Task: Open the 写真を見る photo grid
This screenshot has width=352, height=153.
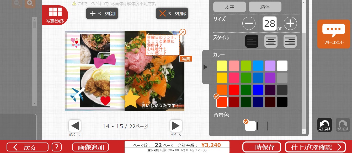Action: click(x=55, y=15)
